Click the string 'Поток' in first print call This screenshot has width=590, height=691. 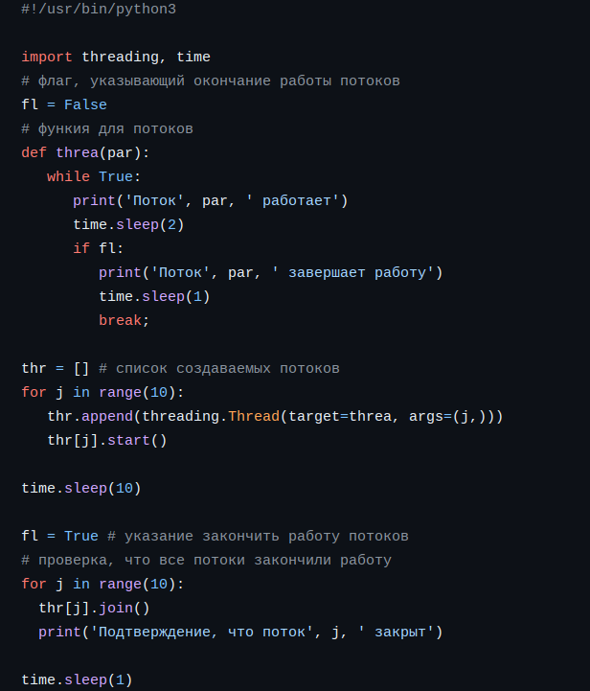pyautogui.click(x=154, y=201)
